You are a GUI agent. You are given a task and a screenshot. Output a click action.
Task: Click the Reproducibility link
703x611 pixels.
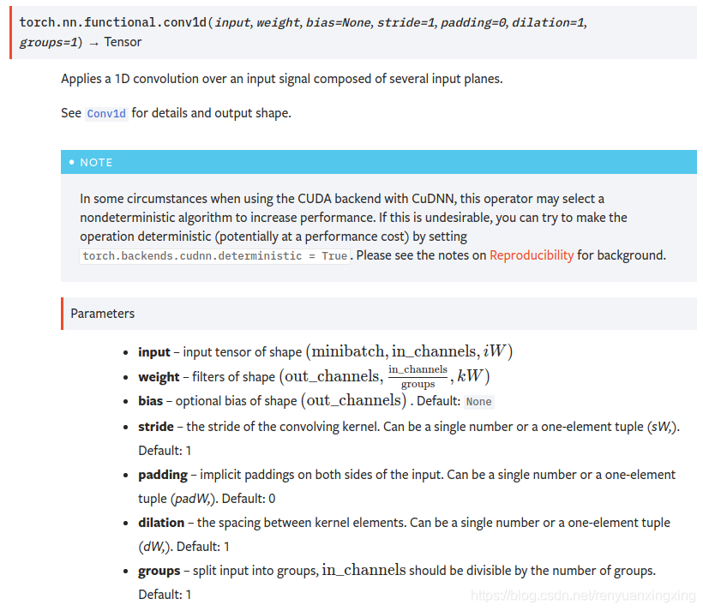click(x=532, y=255)
